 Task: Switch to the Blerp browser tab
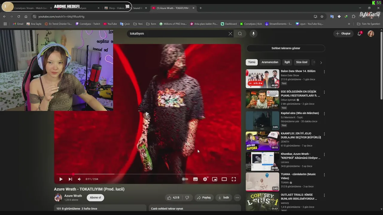125,8
